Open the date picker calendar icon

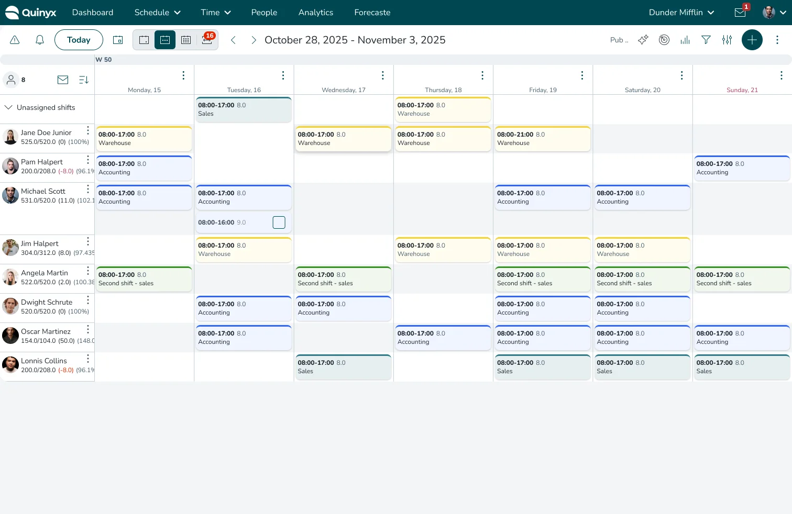(x=118, y=40)
